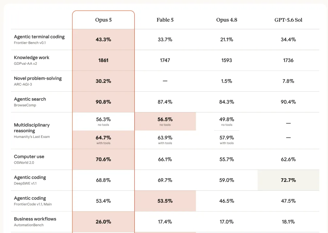
Task: Click the Computer use OSWorld 2.0 label
Action: coord(29,159)
